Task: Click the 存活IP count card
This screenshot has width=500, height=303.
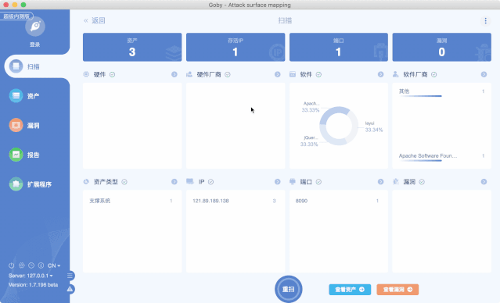Action: 236,47
